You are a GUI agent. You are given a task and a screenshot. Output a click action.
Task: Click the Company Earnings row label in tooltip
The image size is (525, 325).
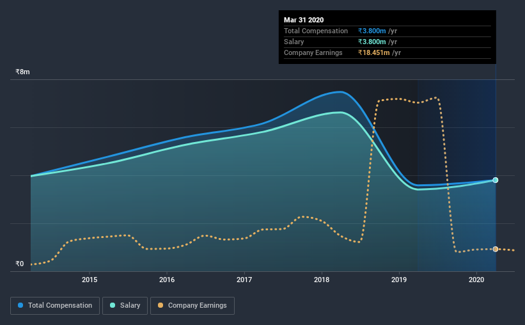point(313,52)
